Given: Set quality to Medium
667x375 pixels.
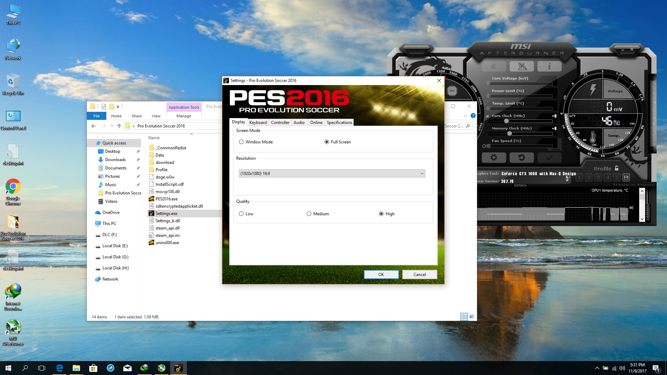Looking at the screenshot, I should (309, 214).
